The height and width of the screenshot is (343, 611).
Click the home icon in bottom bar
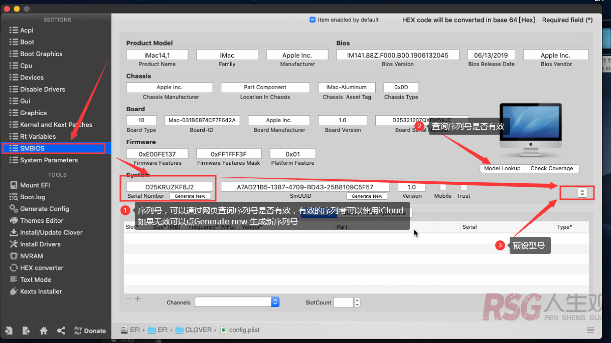click(x=44, y=330)
